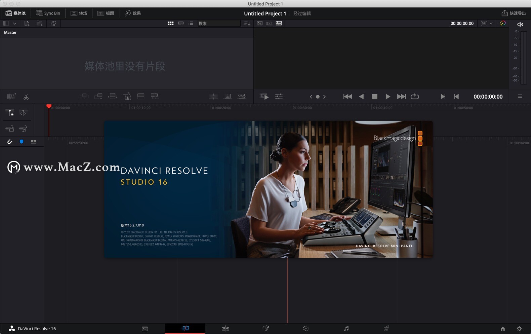Toggle free playhead timeline mode

[23, 113]
